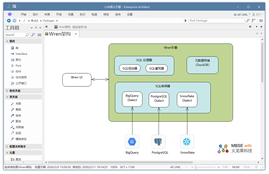Pick the Port element tool

18,66
